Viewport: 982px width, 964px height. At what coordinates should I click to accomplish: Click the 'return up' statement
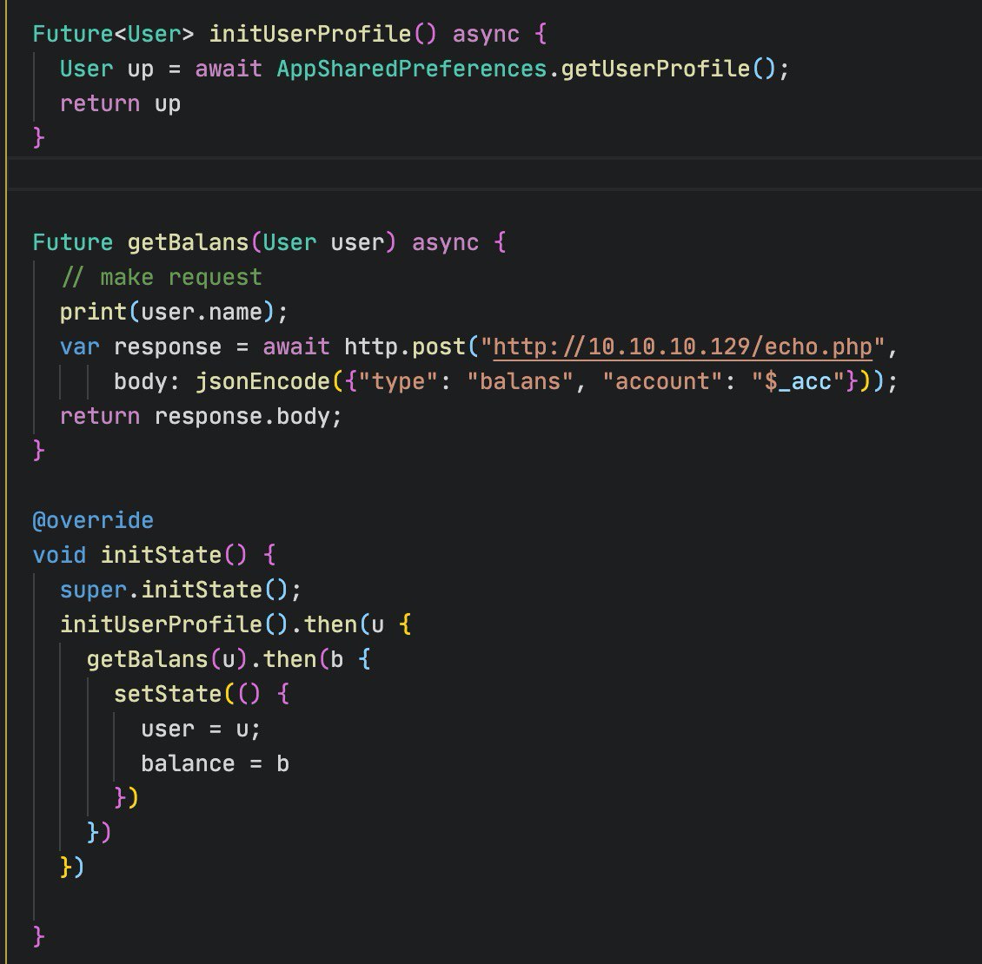click(120, 104)
